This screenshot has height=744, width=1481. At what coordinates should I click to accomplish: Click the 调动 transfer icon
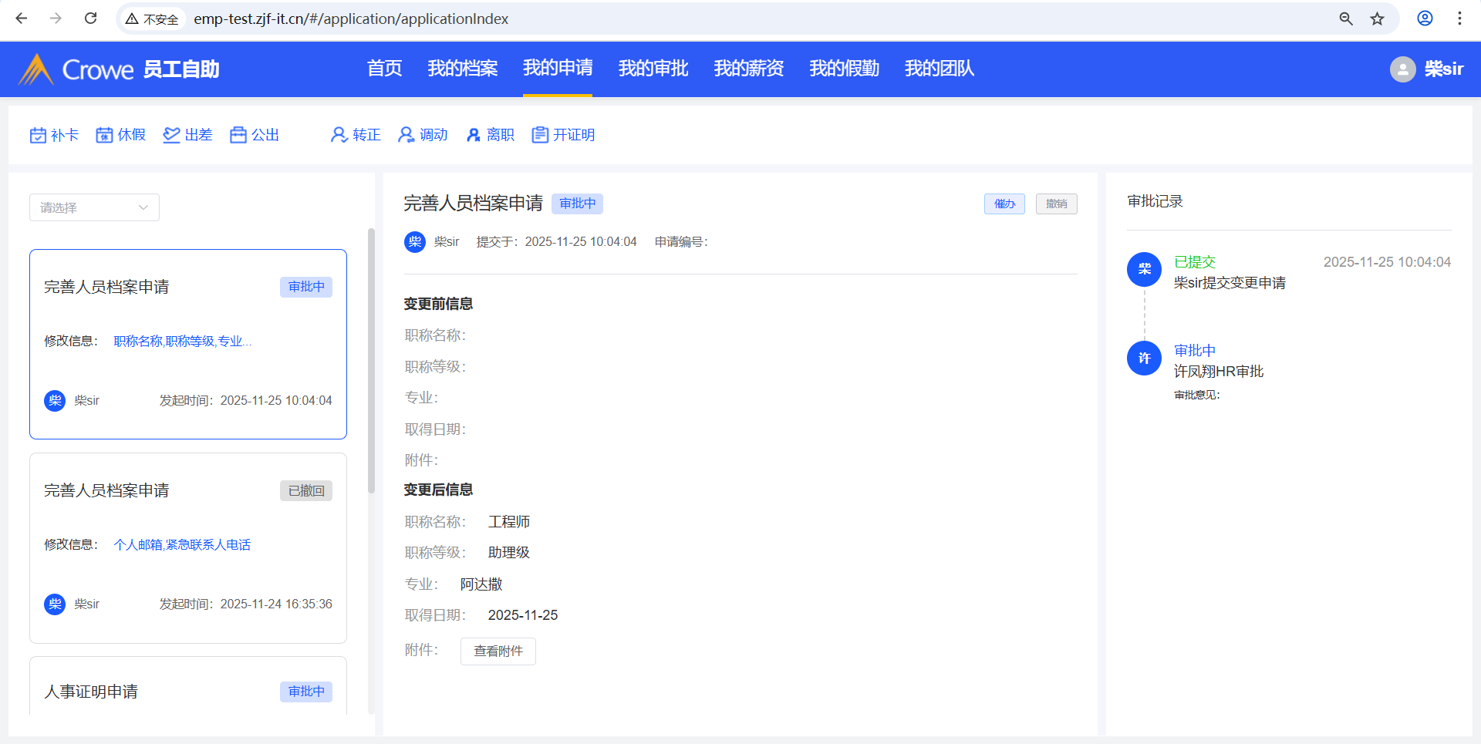(x=406, y=136)
